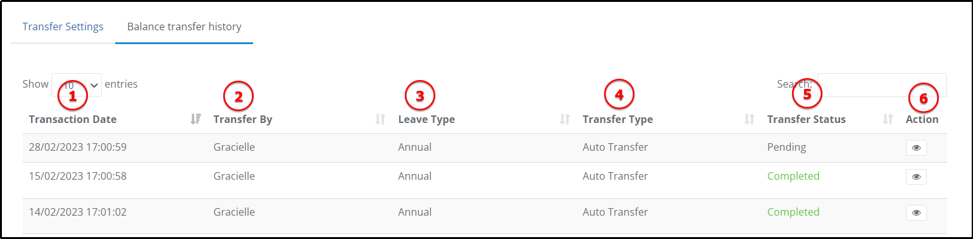Select Balance transfer history tab
This screenshot has width=973, height=239.
(x=184, y=27)
